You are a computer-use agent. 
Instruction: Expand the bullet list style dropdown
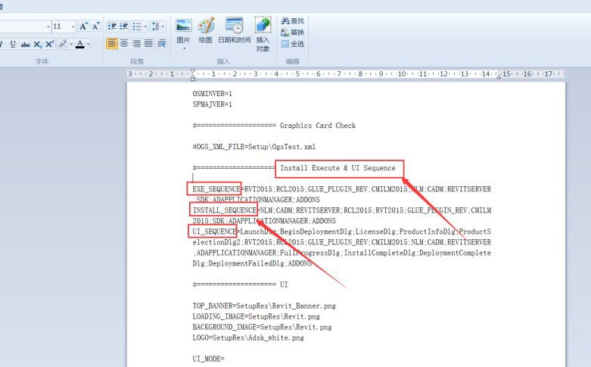tap(145, 26)
